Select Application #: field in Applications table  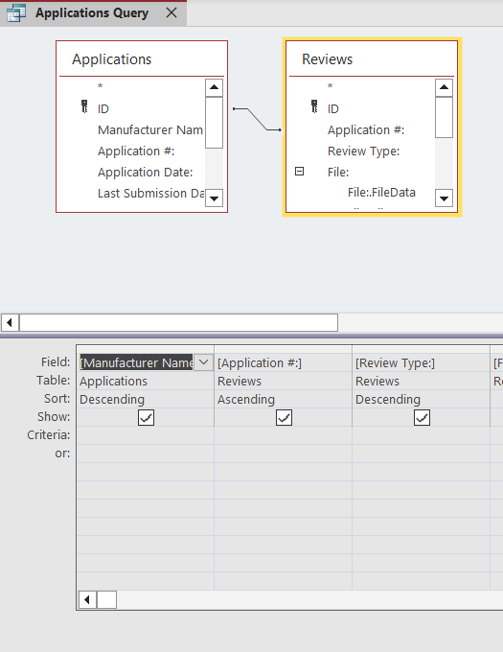pos(136,151)
